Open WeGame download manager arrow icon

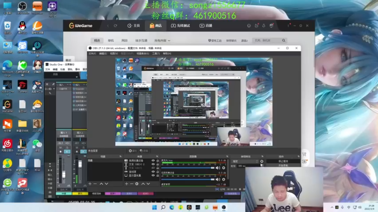point(264,25)
